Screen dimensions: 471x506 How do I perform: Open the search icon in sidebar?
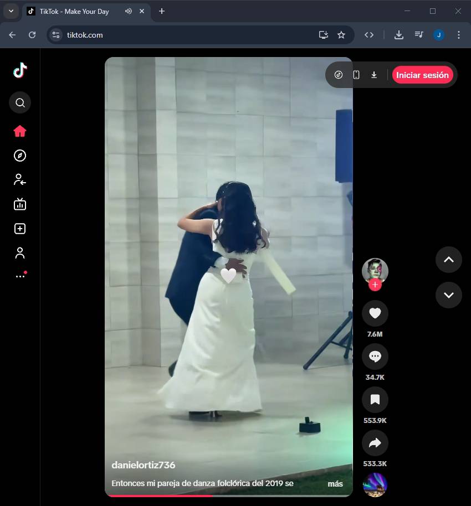coord(20,102)
